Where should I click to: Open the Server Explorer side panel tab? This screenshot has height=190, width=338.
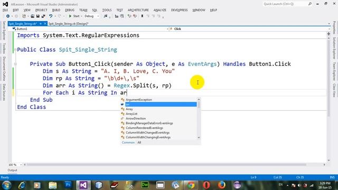[x=4, y=31]
